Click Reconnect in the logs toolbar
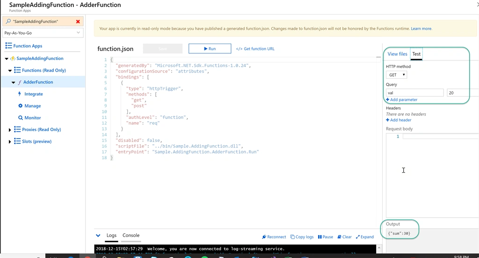 [x=274, y=237]
